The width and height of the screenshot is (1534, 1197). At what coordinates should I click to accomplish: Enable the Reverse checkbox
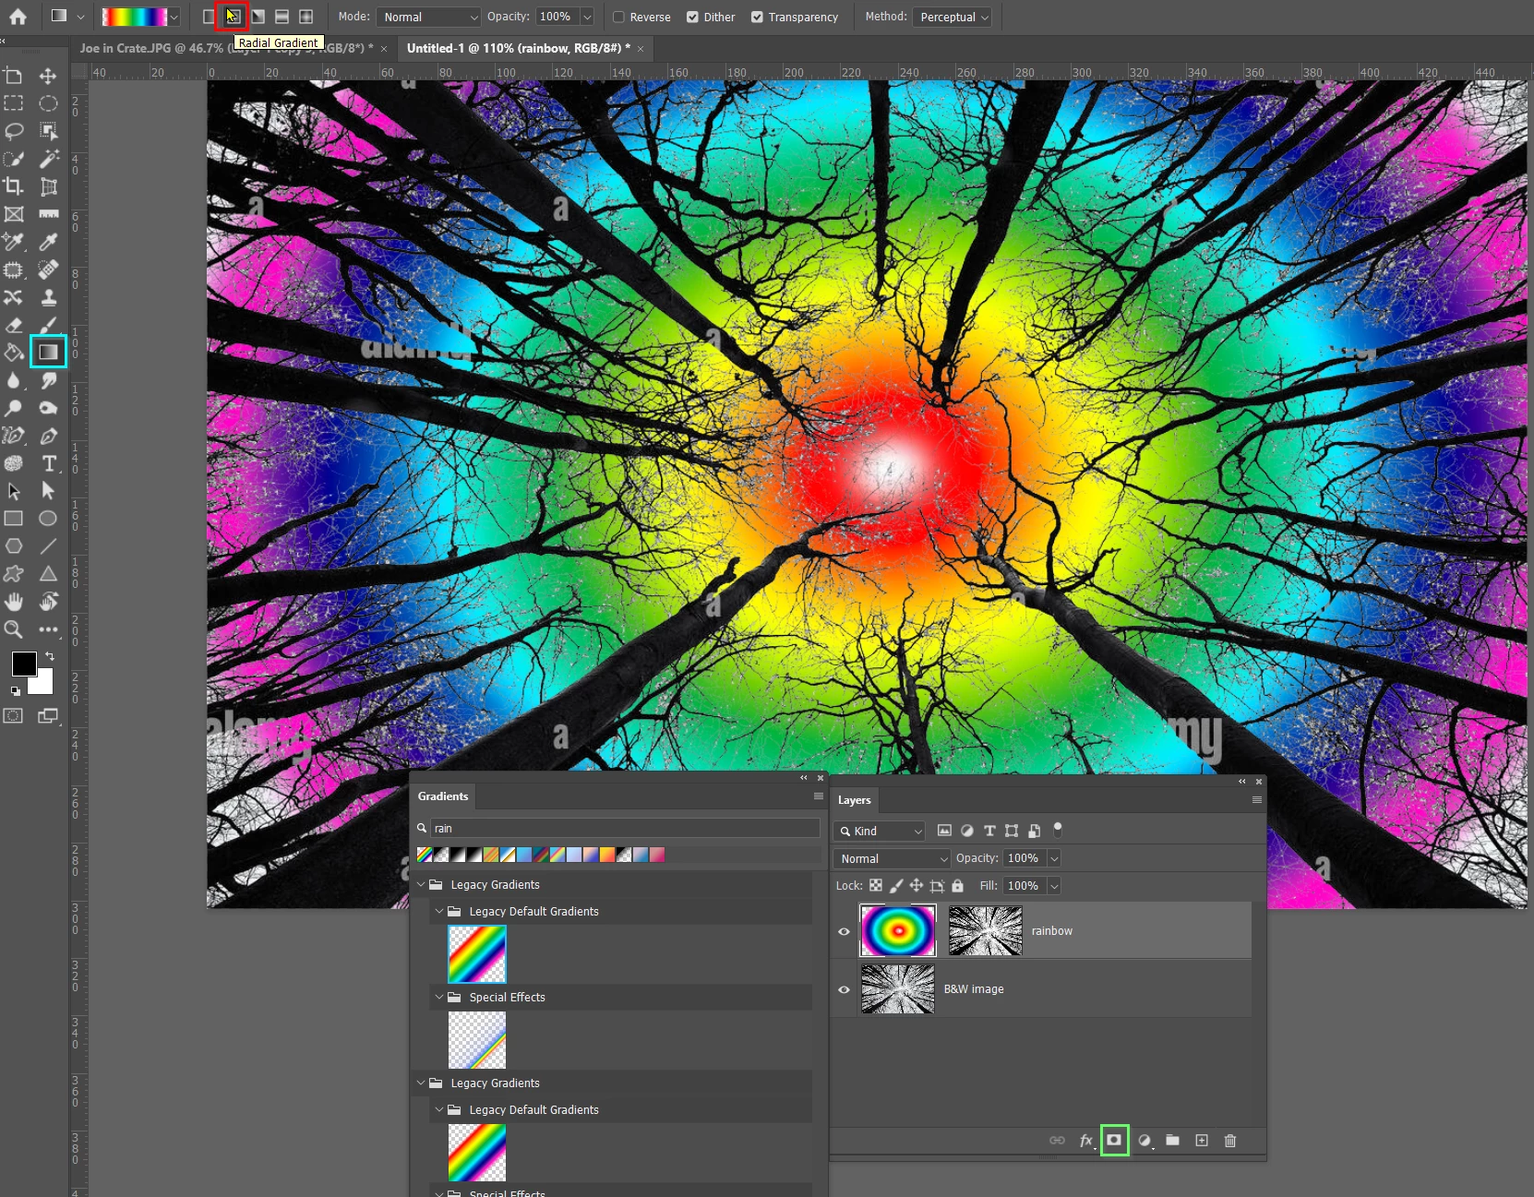[x=618, y=17]
